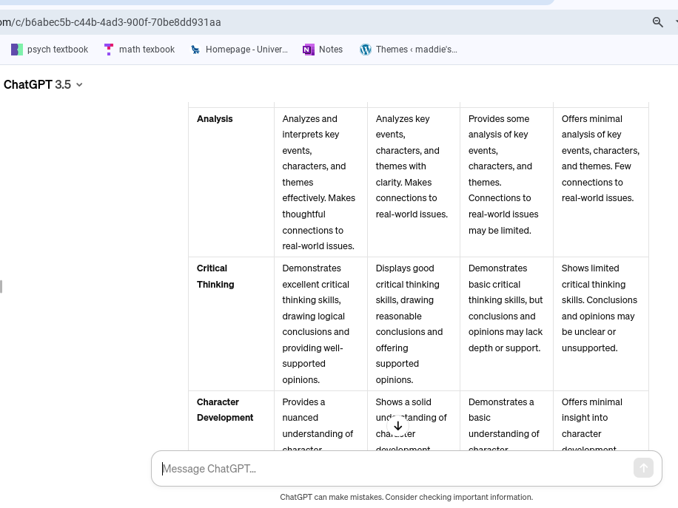Open the Themes ‹ maddie's WordPress bookmark
The image size is (678, 508).
(408, 50)
